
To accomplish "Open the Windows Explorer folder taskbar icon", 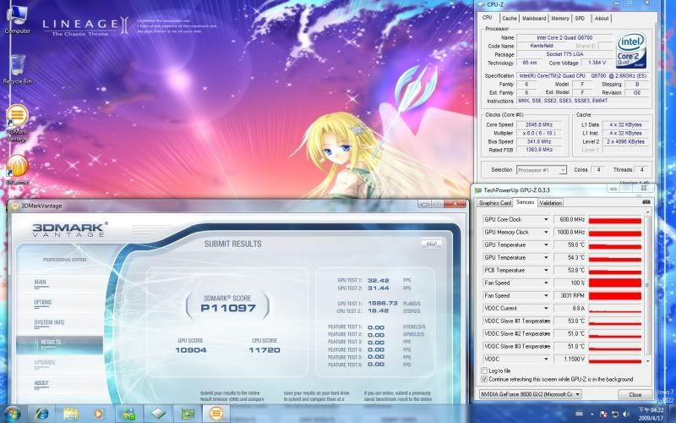I will 71,413.
